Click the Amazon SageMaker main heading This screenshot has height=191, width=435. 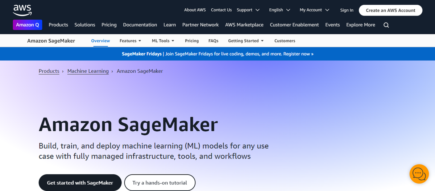click(128, 124)
